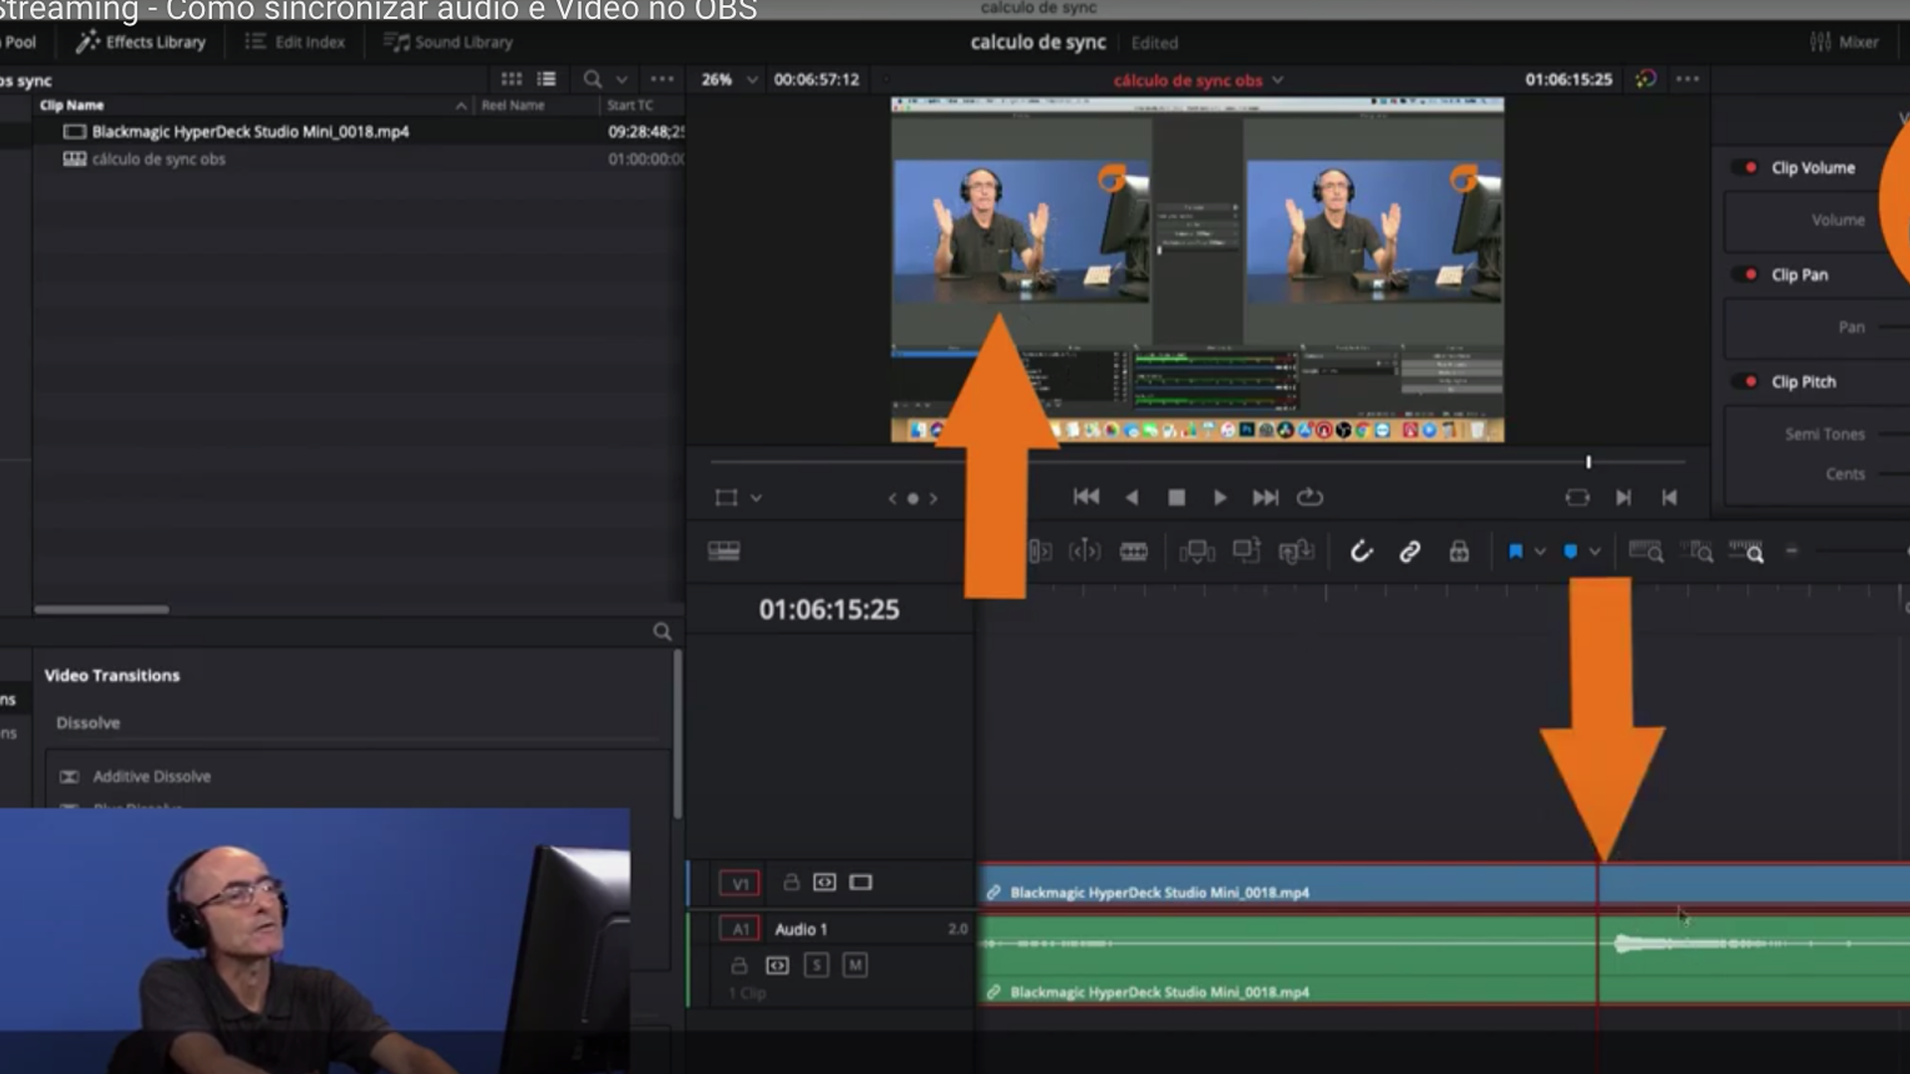Viewport: 1910px width, 1074px height.
Task: Open the cálculo de sync obs timeline dropdown
Action: click(x=1198, y=81)
